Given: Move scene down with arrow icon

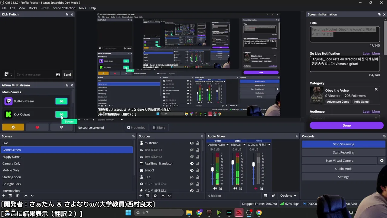Looking at the screenshot, I should [32, 196].
